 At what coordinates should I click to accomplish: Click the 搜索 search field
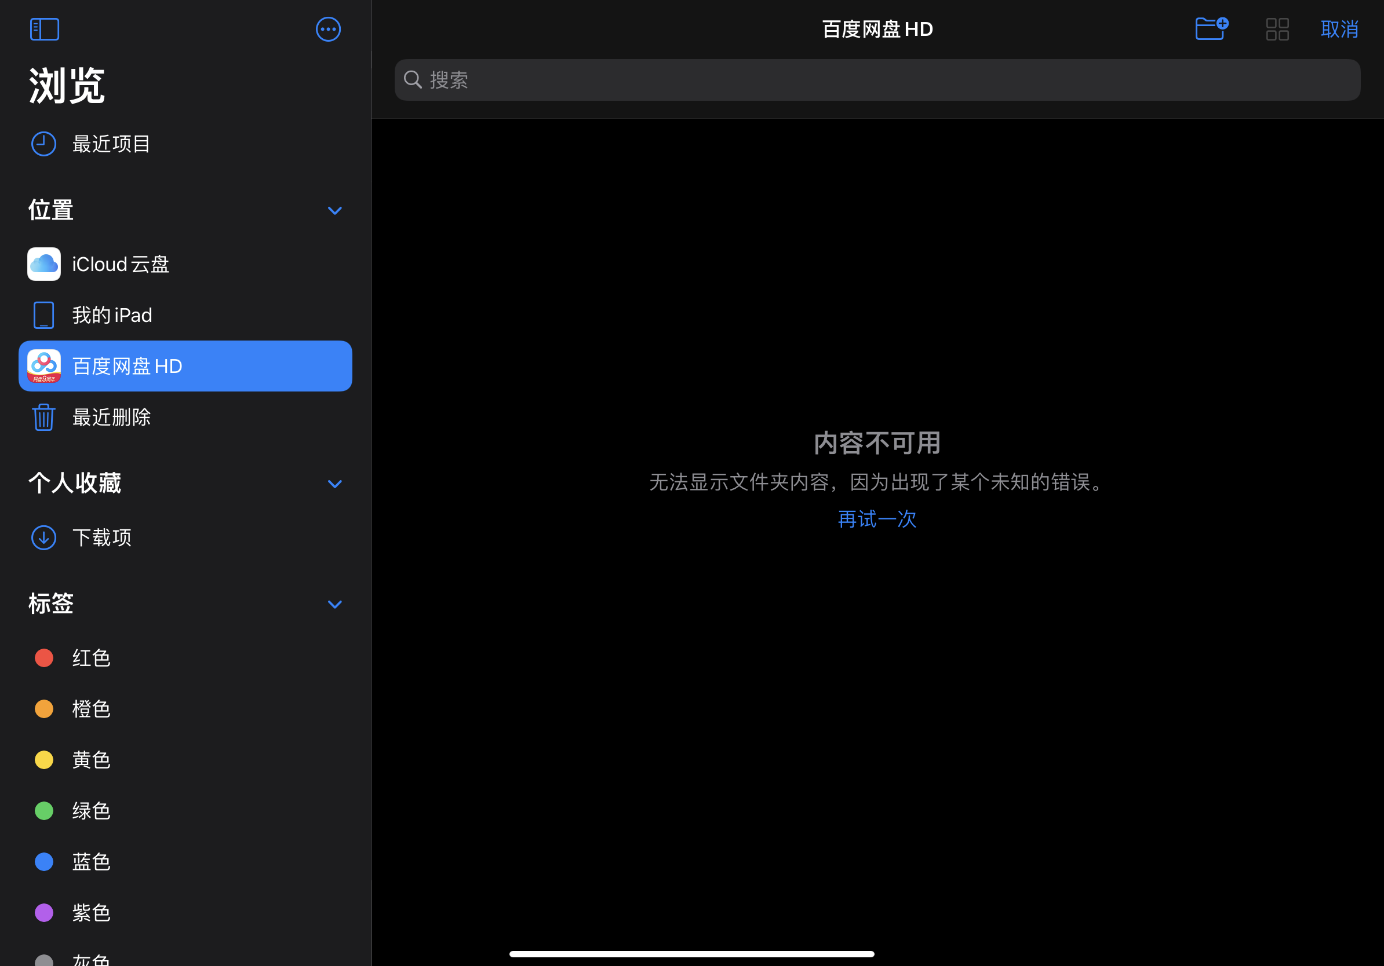point(877,79)
